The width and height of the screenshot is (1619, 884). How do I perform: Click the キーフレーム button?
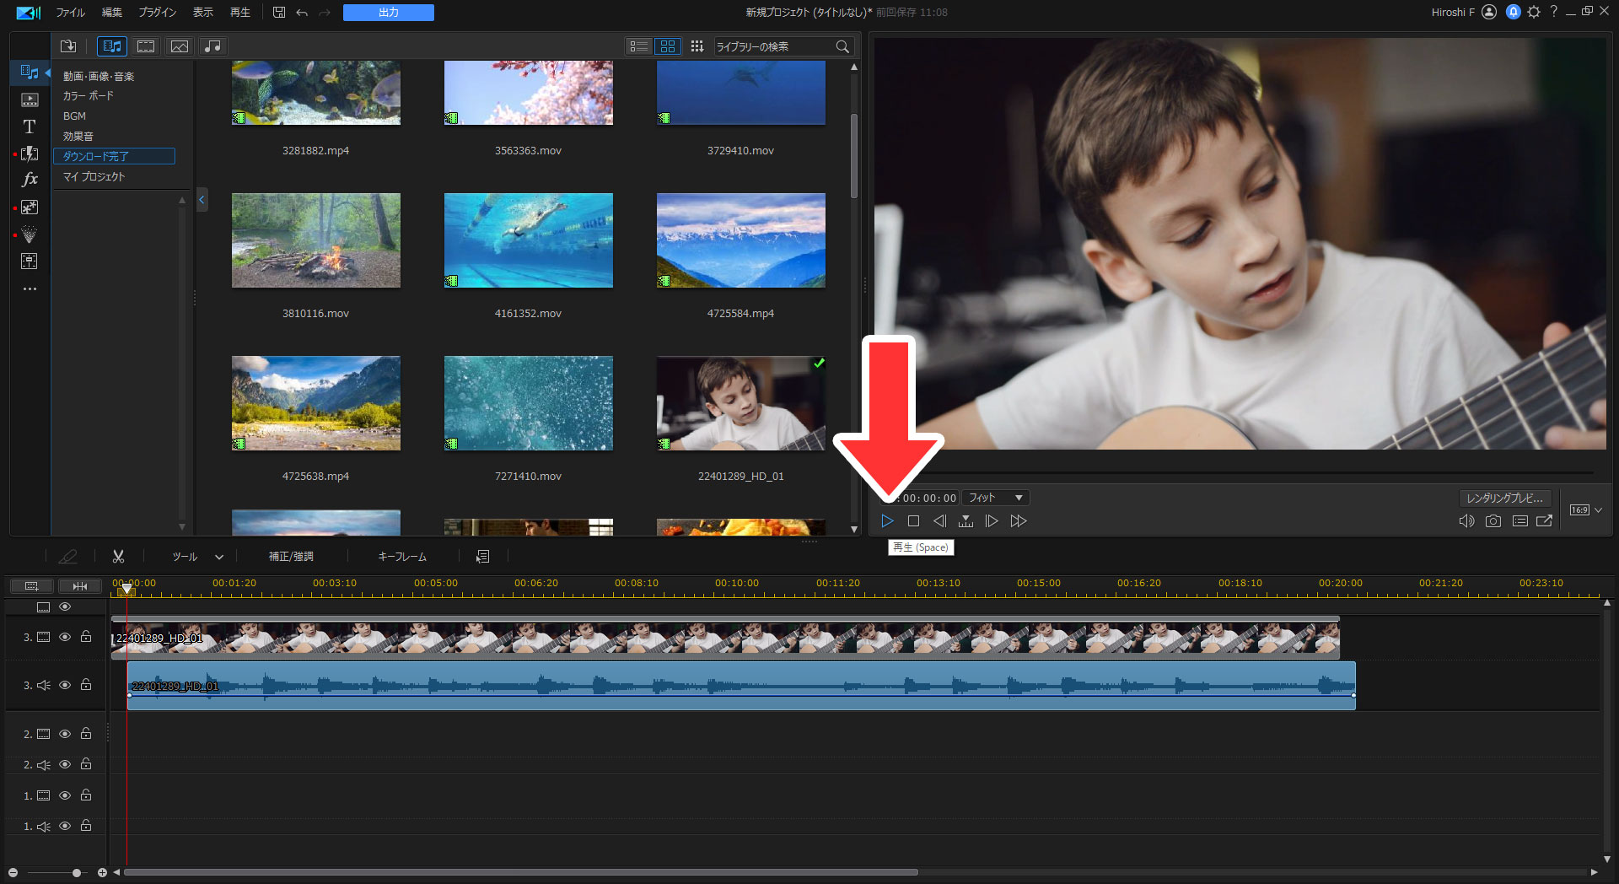point(402,557)
